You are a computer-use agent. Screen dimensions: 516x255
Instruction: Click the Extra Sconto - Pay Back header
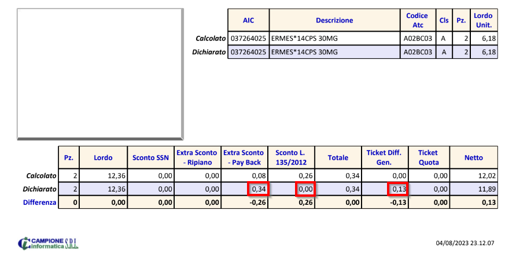coord(244,157)
